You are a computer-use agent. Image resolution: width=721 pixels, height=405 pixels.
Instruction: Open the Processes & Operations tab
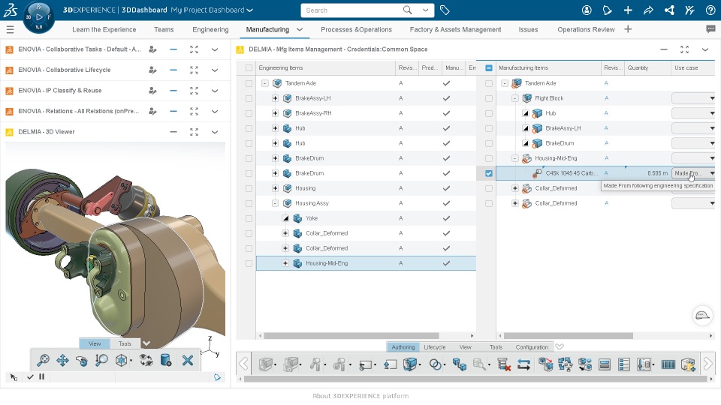click(x=356, y=29)
